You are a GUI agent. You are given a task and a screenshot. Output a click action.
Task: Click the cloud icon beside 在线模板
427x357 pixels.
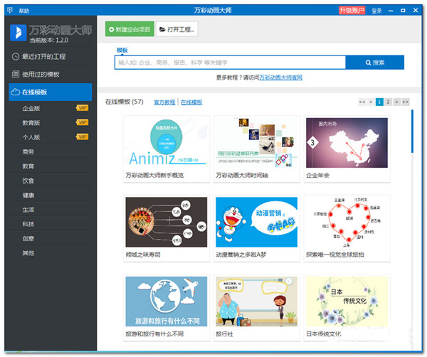pyautogui.click(x=16, y=92)
